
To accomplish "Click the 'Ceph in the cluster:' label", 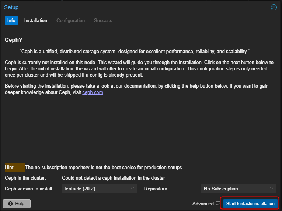I will click(25, 178).
